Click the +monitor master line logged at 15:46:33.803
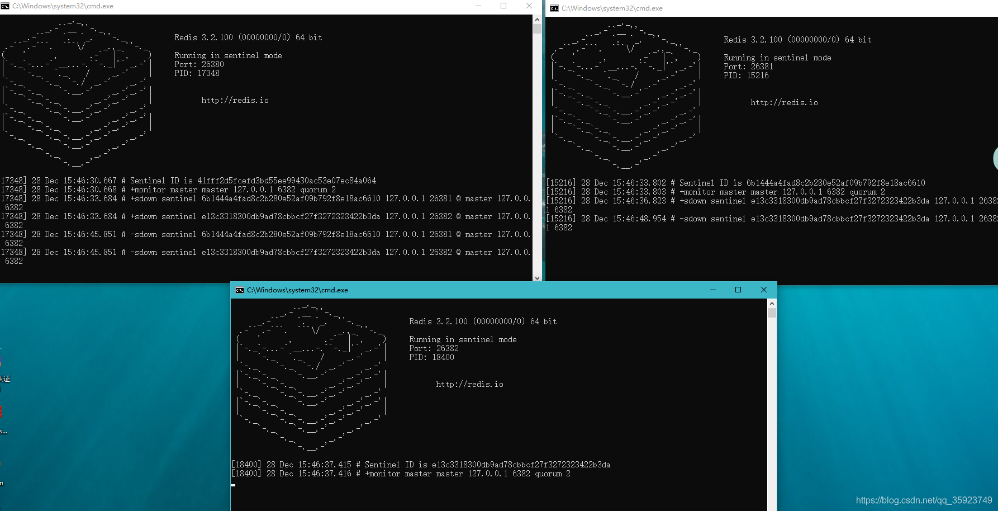The width and height of the screenshot is (998, 511). (x=716, y=192)
